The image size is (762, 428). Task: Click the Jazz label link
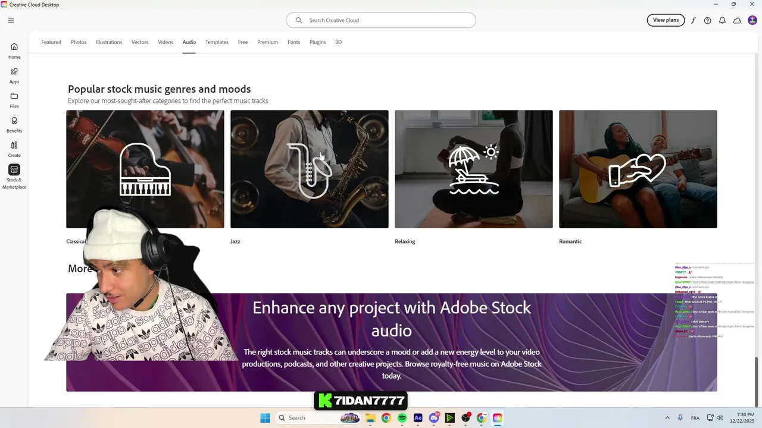(235, 241)
